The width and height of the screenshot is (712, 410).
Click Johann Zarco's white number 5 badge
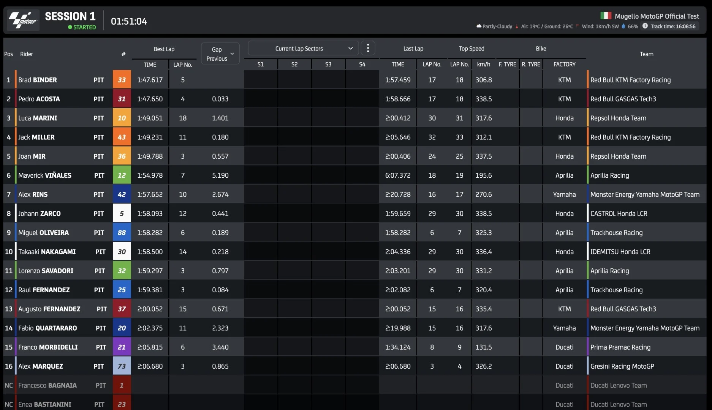(122, 213)
